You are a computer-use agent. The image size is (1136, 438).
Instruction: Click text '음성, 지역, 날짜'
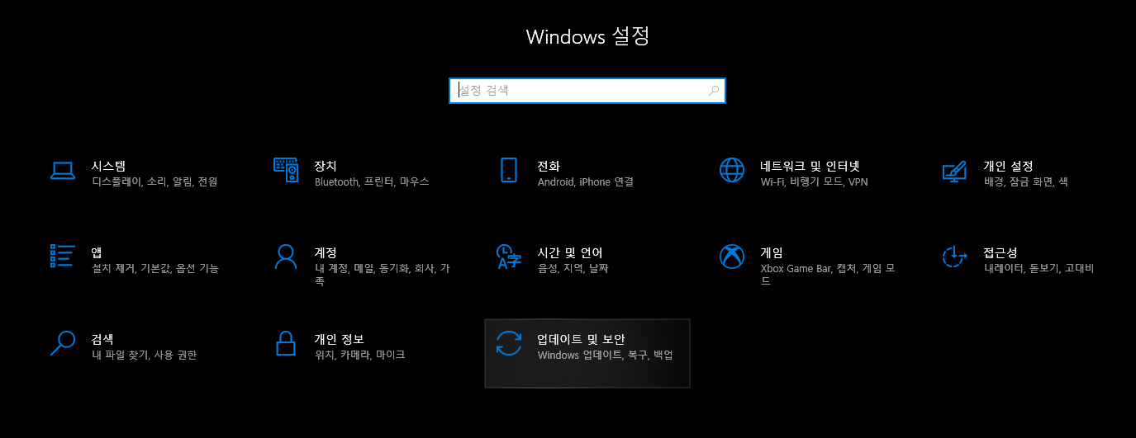click(x=573, y=268)
